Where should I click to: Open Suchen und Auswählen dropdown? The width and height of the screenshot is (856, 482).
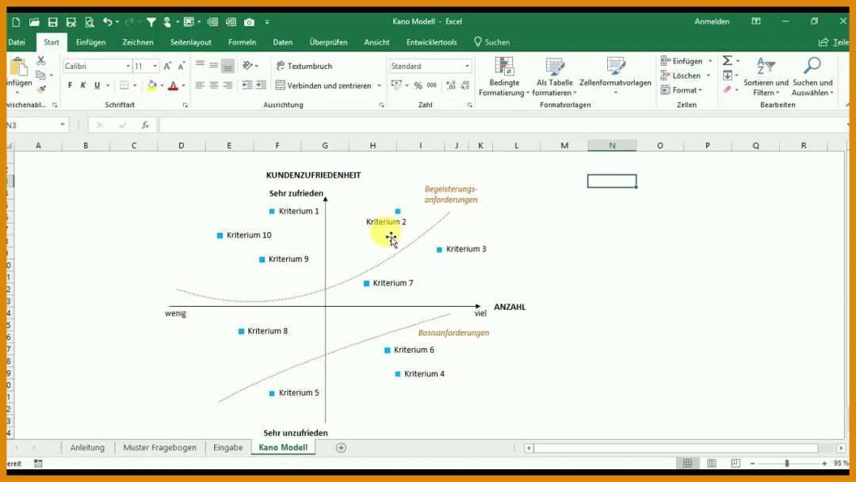812,77
